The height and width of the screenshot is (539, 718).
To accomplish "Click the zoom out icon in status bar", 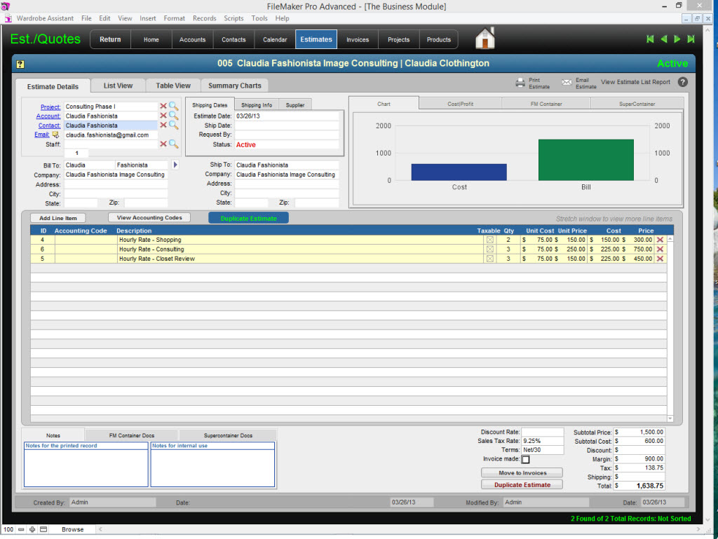I will (21, 529).
